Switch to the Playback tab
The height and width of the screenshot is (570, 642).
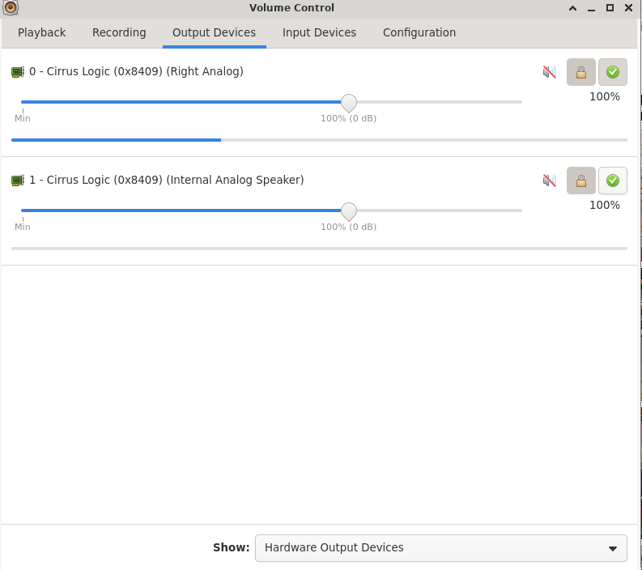pyautogui.click(x=42, y=32)
